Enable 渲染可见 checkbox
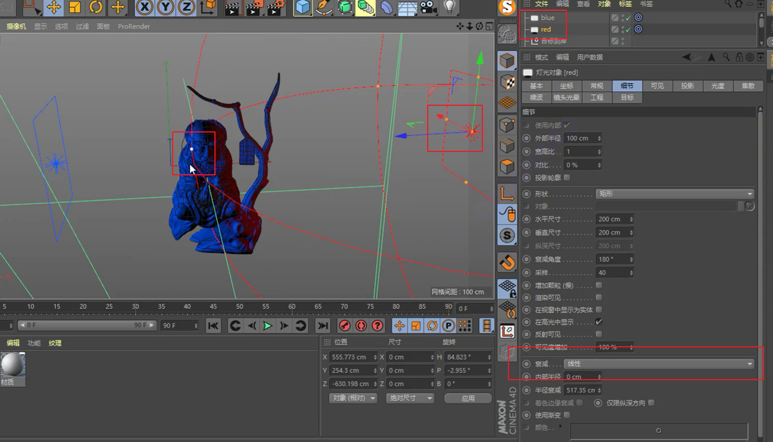The height and width of the screenshot is (442, 773). pyautogui.click(x=599, y=297)
